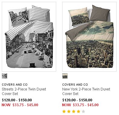Open Streets 2-Piece Twin Duvet Cover Set link
The image size is (119, 115).
click(x=24, y=91)
